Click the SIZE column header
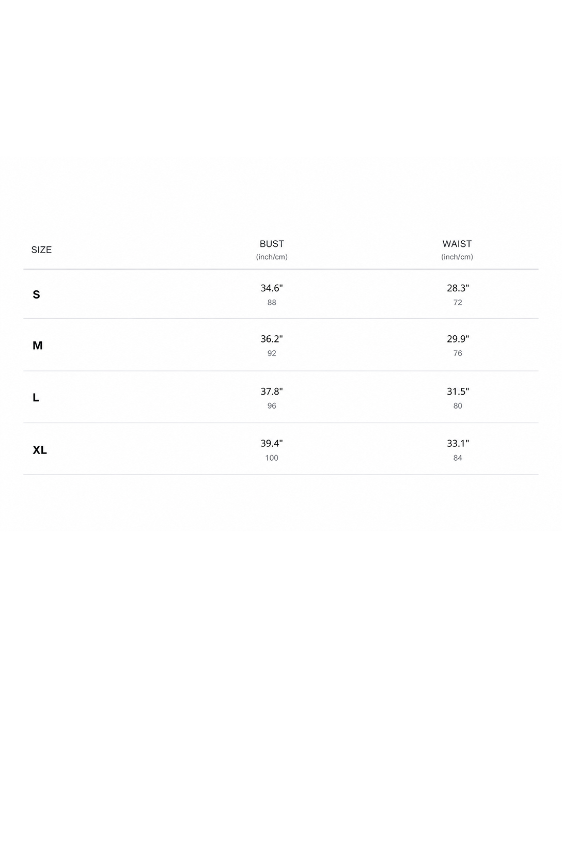This screenshot has height=843, width=562. [x=41, y=250]
